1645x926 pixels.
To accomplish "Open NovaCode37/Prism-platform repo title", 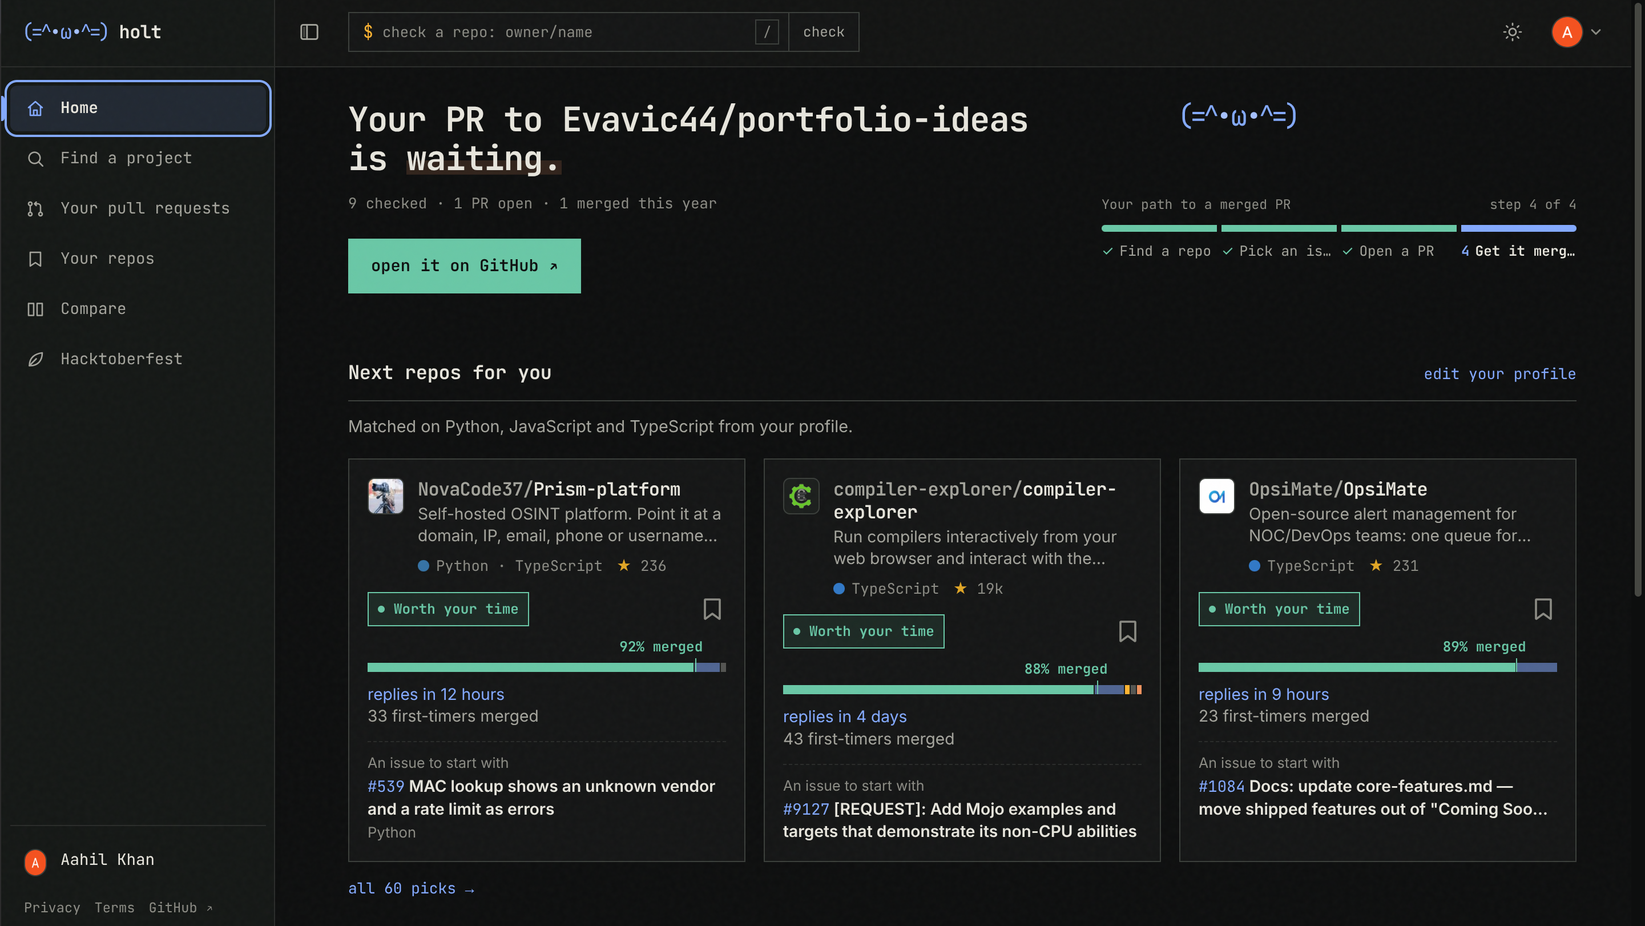I will (x=549, y=489).
